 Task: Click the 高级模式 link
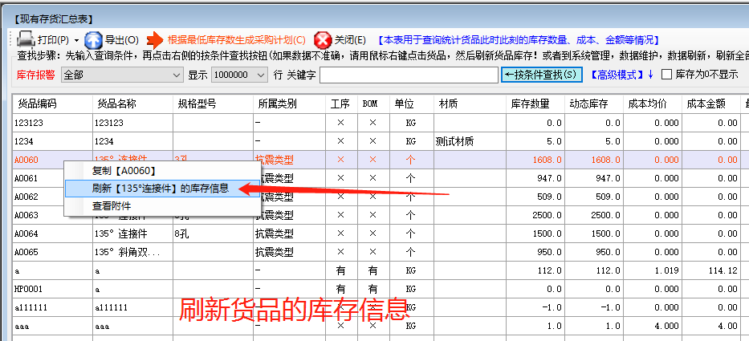(617, 75)
